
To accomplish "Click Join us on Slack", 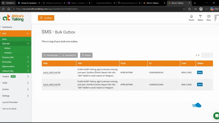I will coord(9,109).
